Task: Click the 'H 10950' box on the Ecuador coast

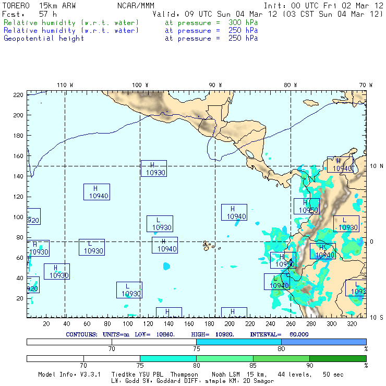Action: coord(283,260)
